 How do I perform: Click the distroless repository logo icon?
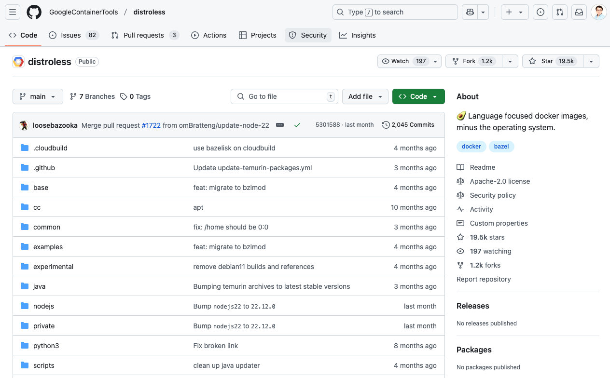(x=18, y=62)
